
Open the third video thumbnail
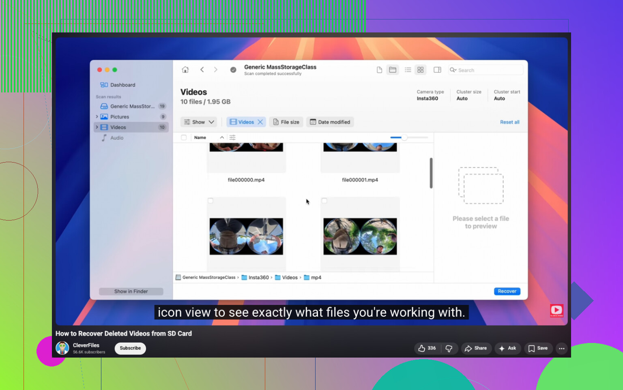click(x=246, y=236)
